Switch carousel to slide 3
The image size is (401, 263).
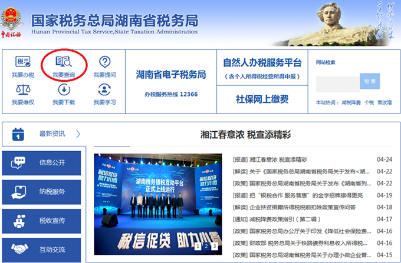(214, 245)
